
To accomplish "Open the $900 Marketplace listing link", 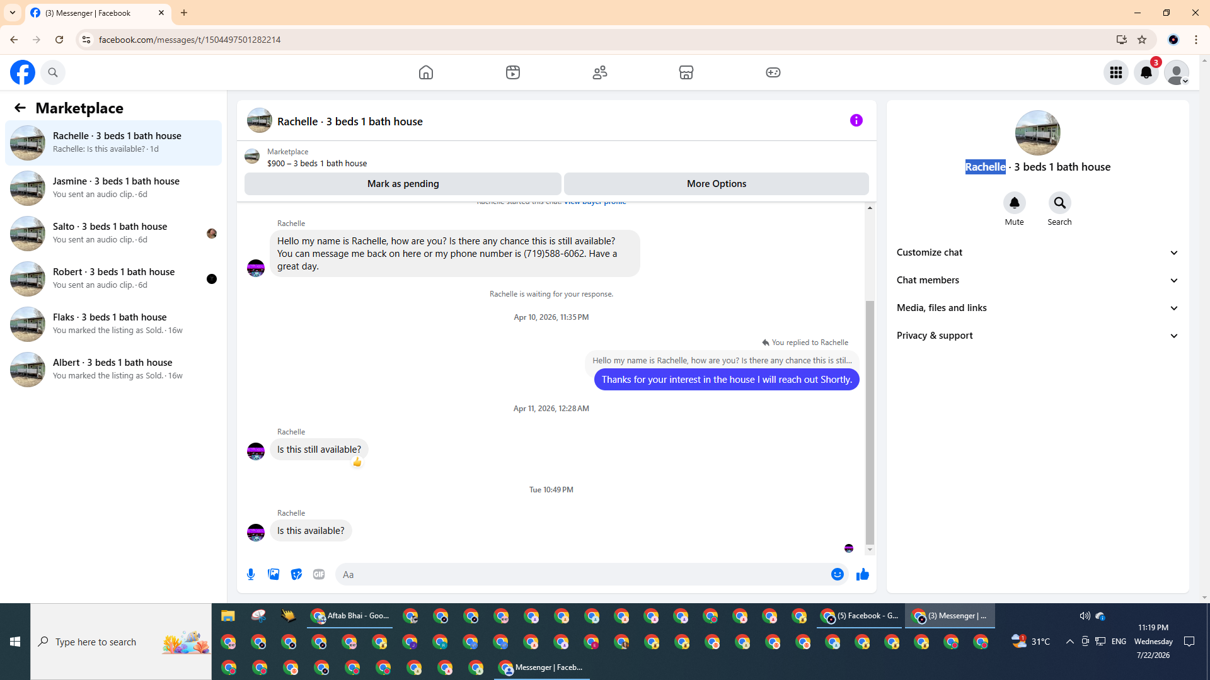I will pos(317,163).
